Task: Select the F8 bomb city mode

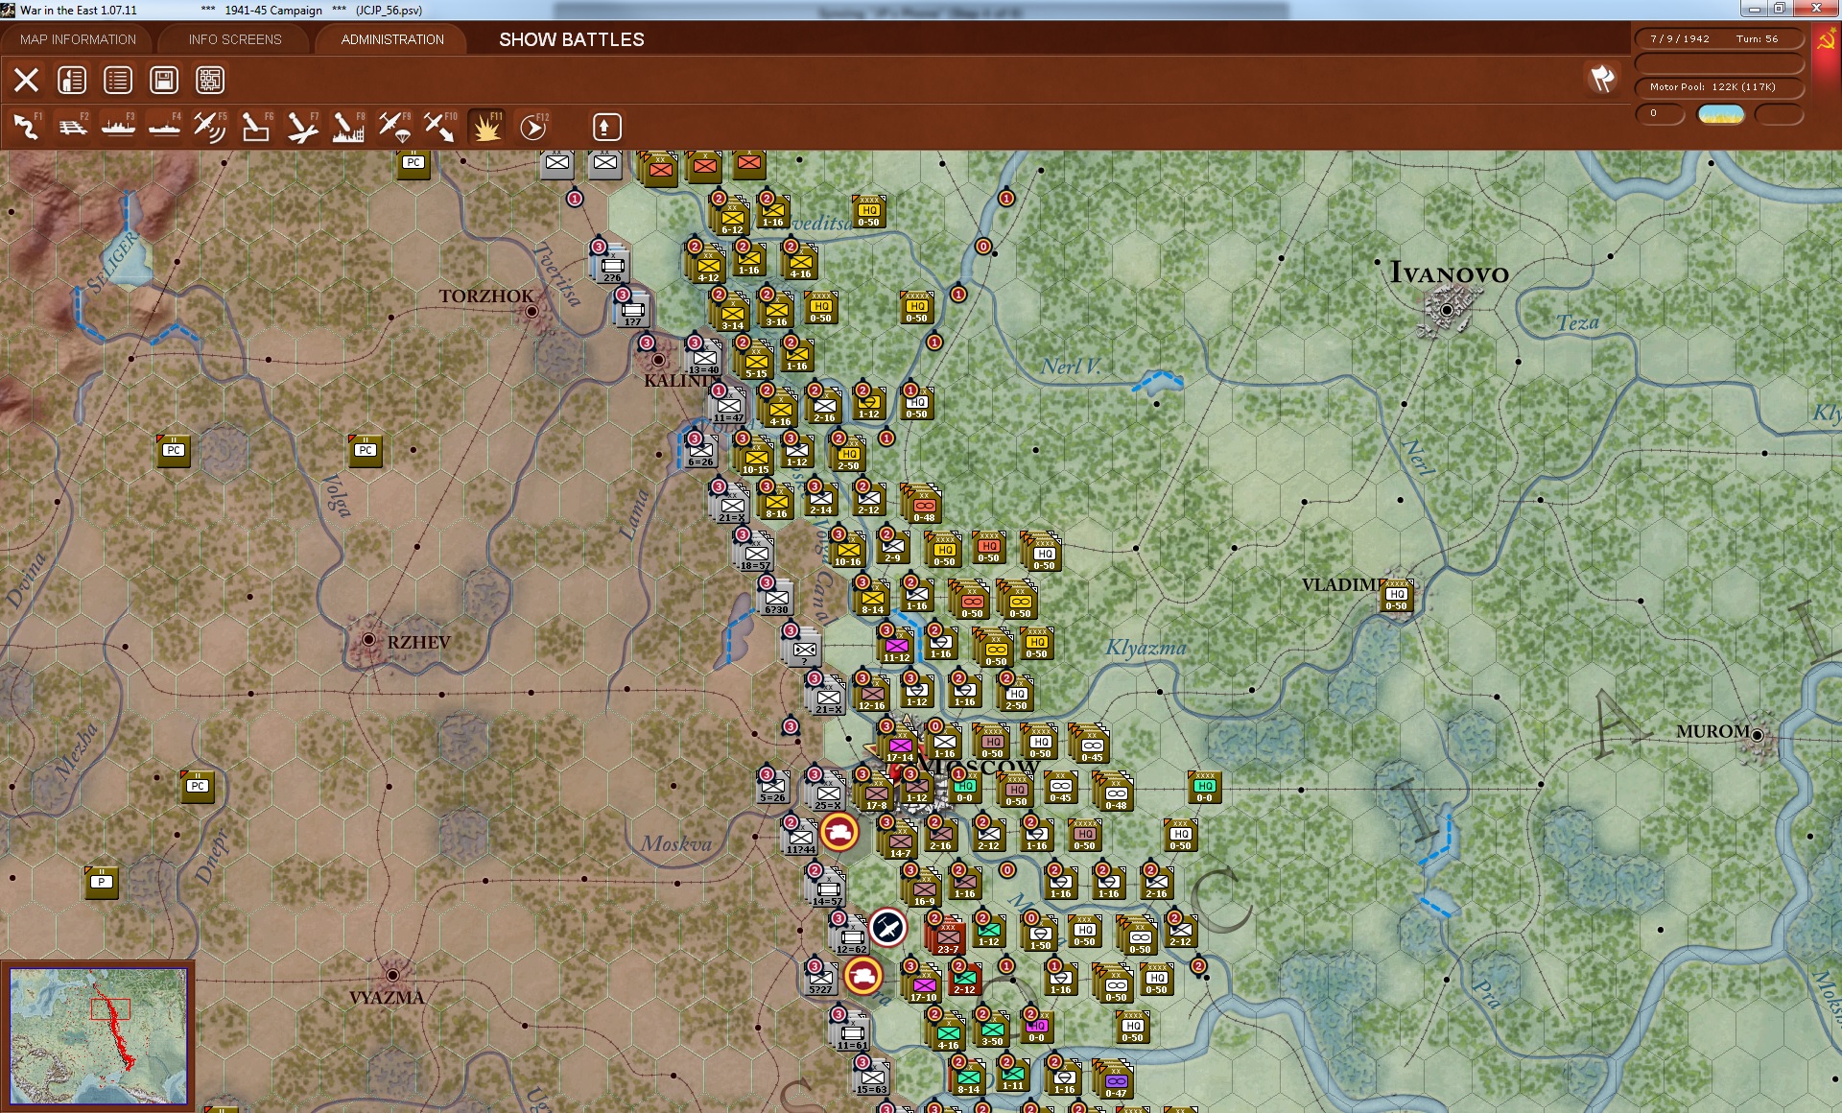Action: [348, 127]
